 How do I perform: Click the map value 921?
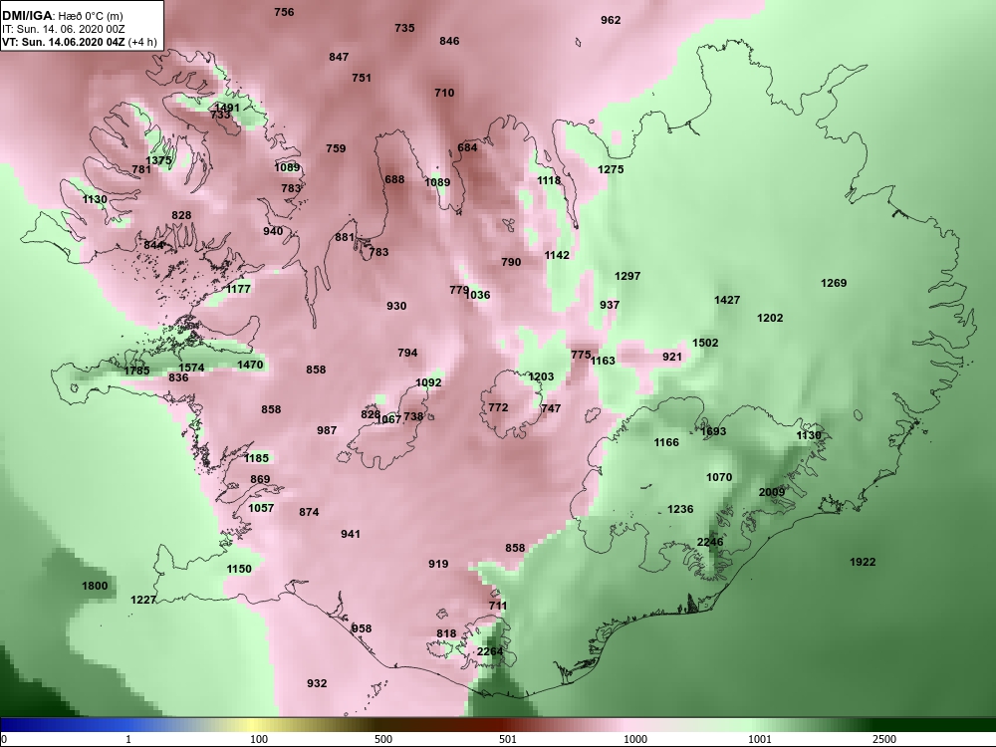[x=672, y=357]
